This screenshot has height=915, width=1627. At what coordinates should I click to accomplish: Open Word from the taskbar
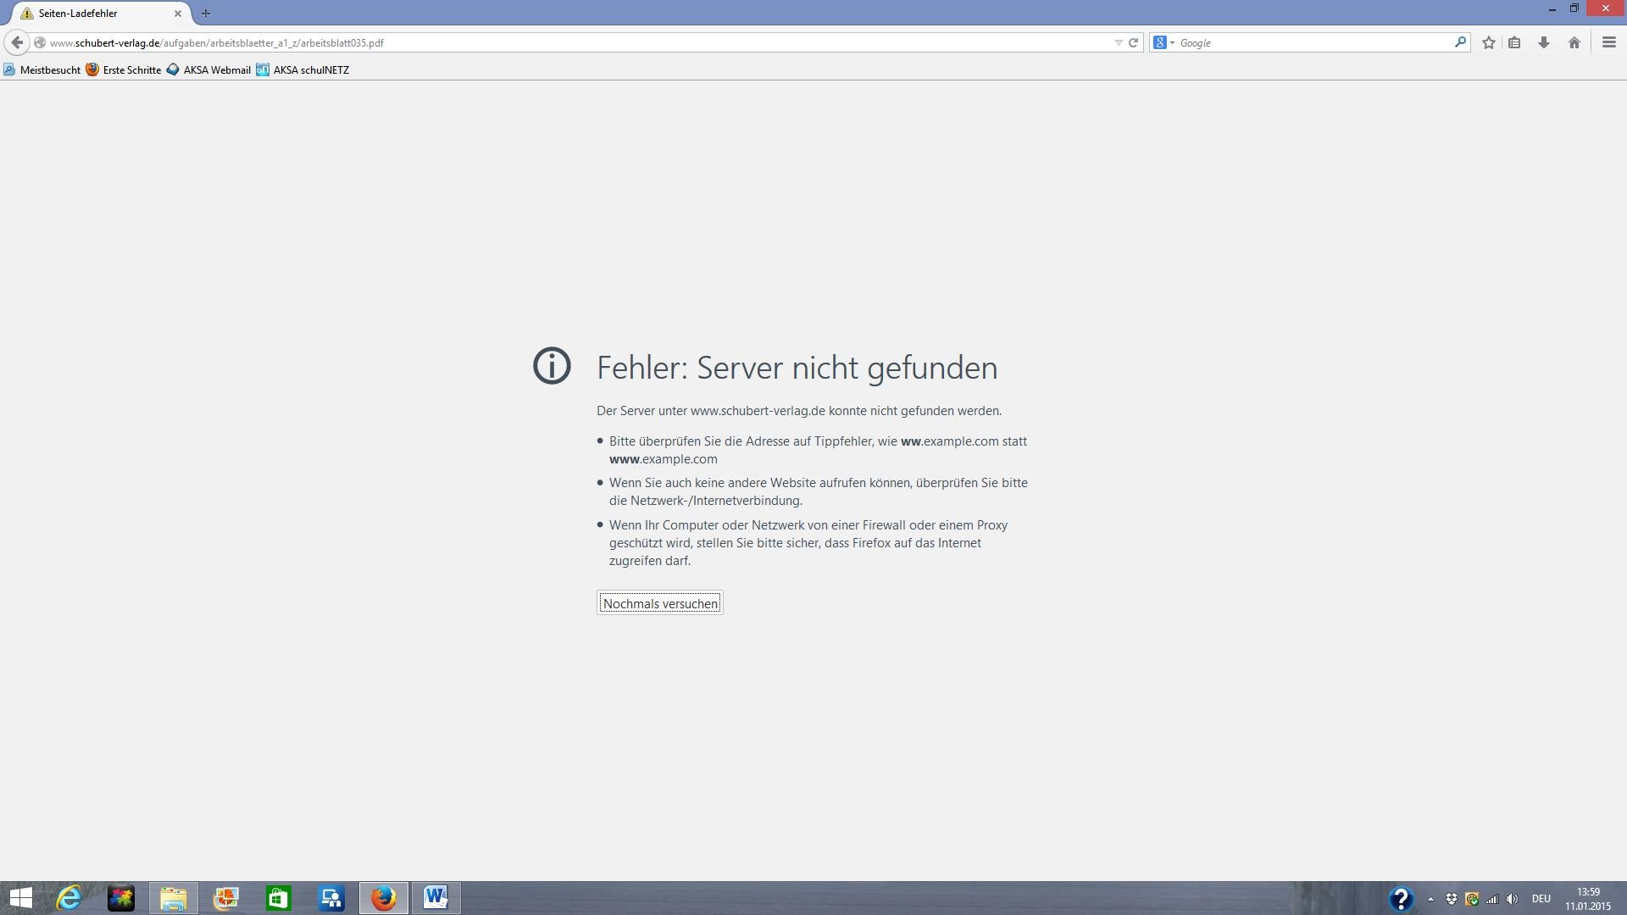tap(436, 898)
